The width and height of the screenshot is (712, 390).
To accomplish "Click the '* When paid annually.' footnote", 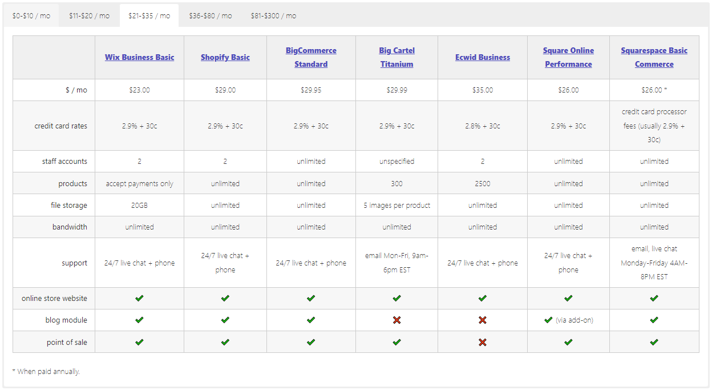I will (x=46, y=372).
